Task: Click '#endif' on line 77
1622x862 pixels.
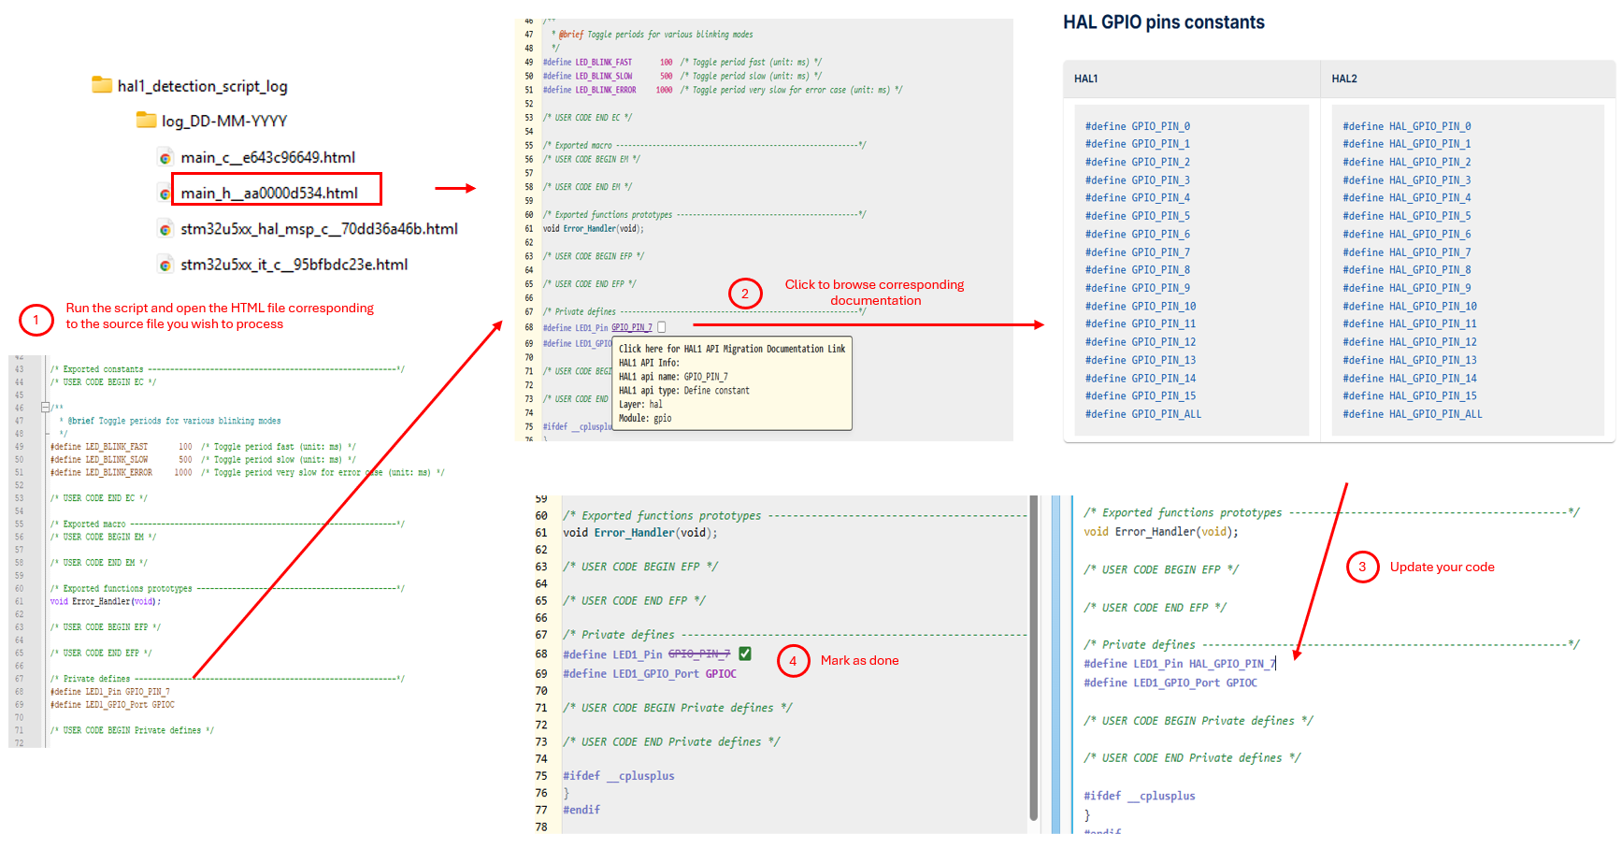Action: (x=581, y=810)
